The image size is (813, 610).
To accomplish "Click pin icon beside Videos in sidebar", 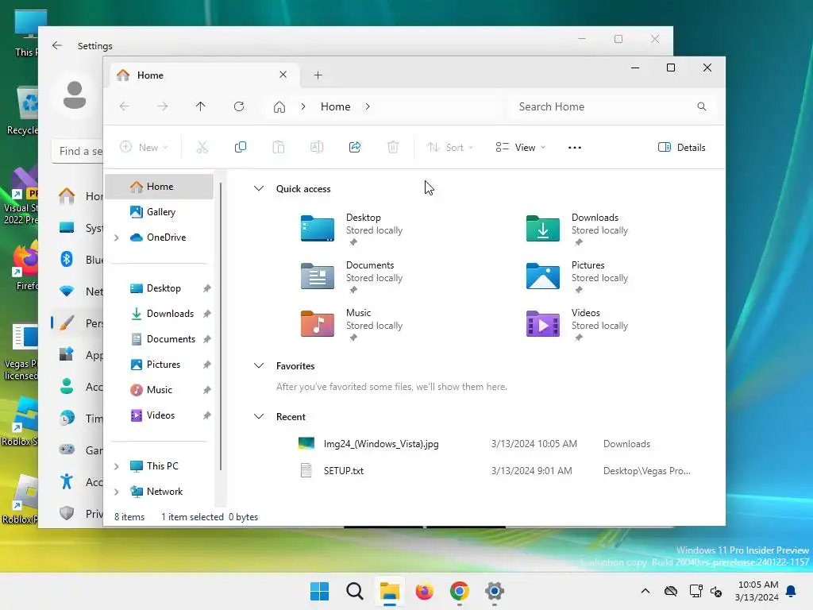I will pos(207,415).
